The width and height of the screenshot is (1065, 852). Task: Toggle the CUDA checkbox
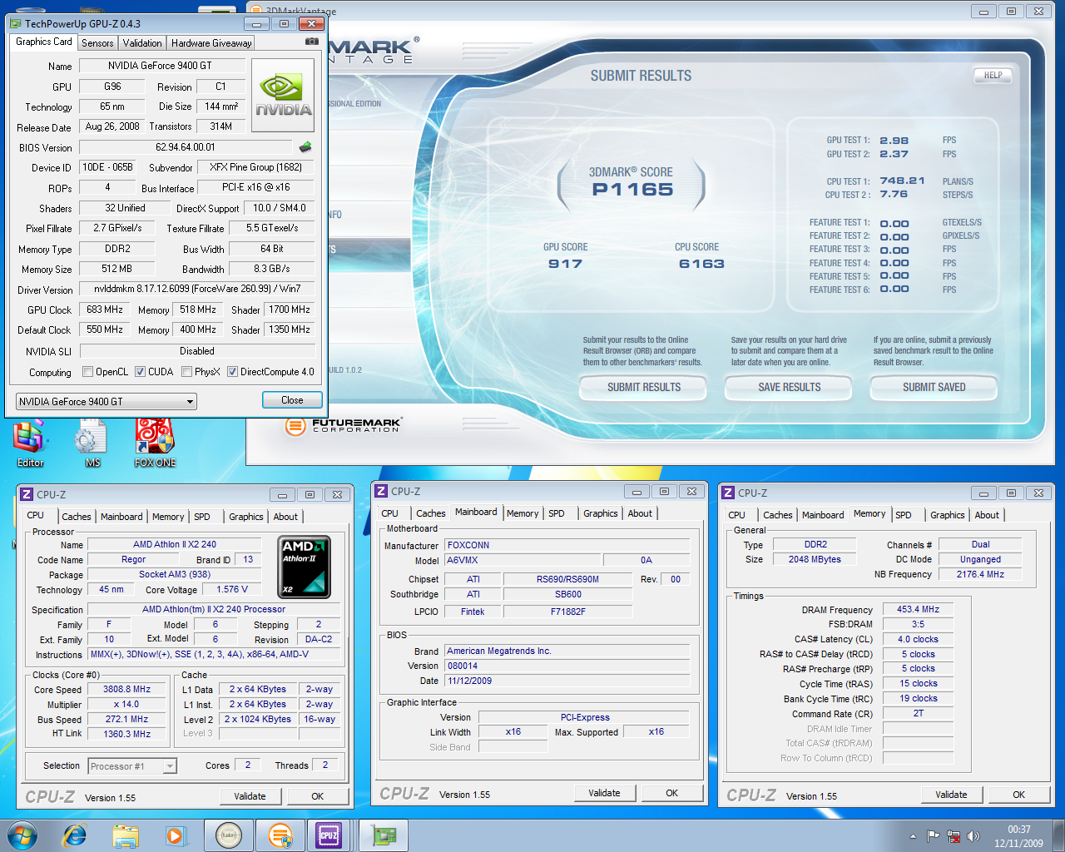click(140, 372)
